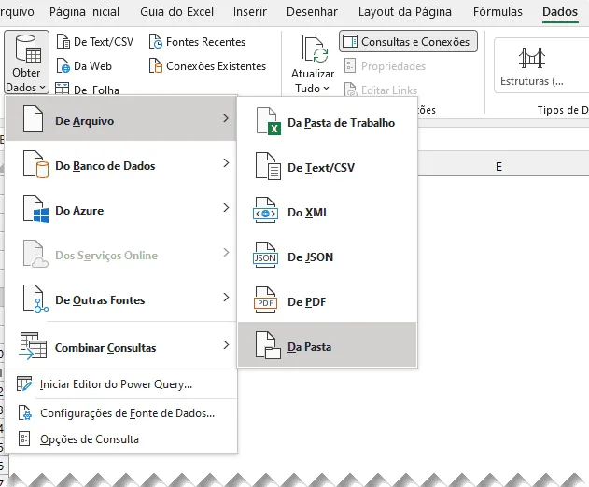Open the Layout da Página tab
The image size is (589, 487).
click(404, 11)
